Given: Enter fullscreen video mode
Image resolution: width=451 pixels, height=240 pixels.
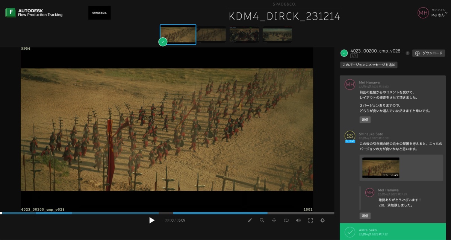Looking at the screenshot, I should click(310, 220).
